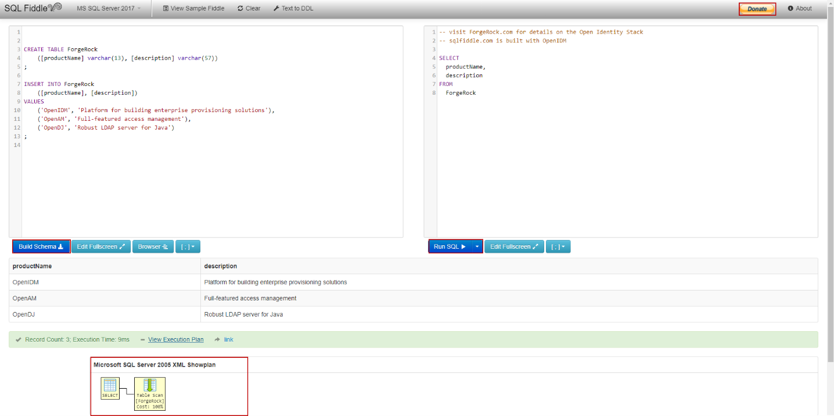This screenshot has width=834, height=416.
Task: Open query editor with right Edit Fullscreen
Action: pyautogui.click(x=514, y=246)
